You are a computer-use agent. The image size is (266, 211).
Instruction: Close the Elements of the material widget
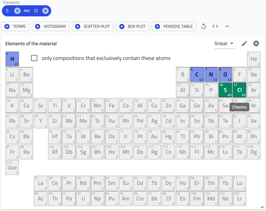coord(256,44)
